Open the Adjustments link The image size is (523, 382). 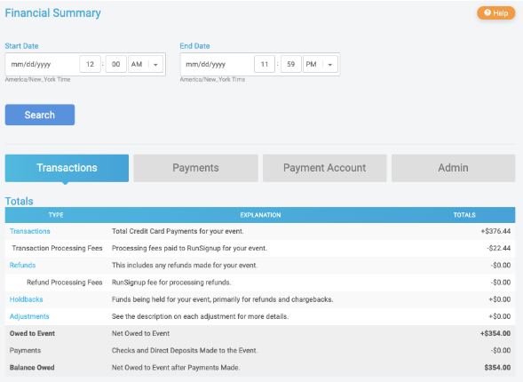click(29, 316)
